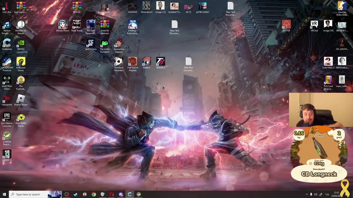This screenshot has width=353, height=198.
Task: Open the Liar's Bar desktop shortcut
Action: tap(7, 7)
